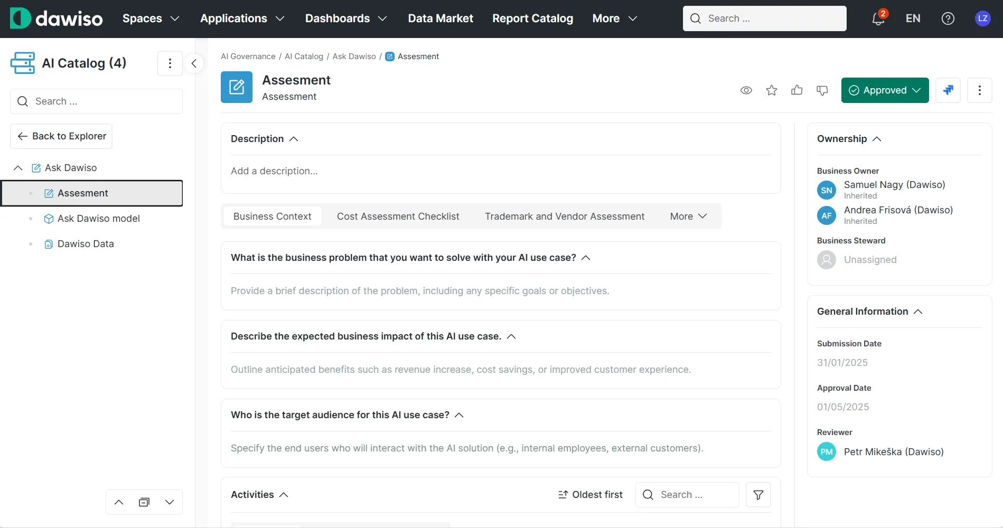Viewport: 1003px width, 528px height.
Task: Switch language via EN button
Action: point(913,18)
